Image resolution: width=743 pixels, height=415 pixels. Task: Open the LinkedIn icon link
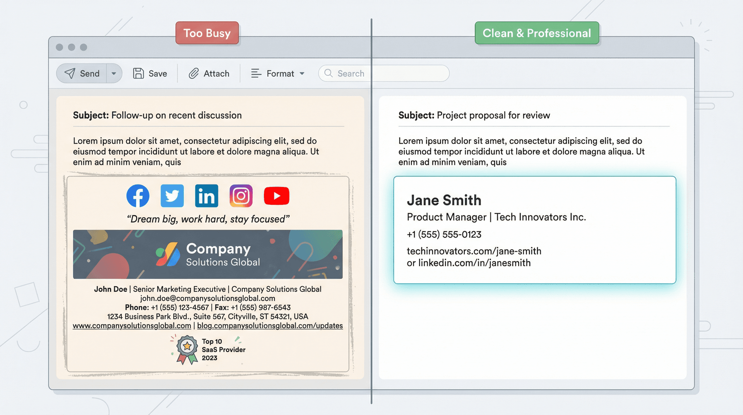[207, 196]
